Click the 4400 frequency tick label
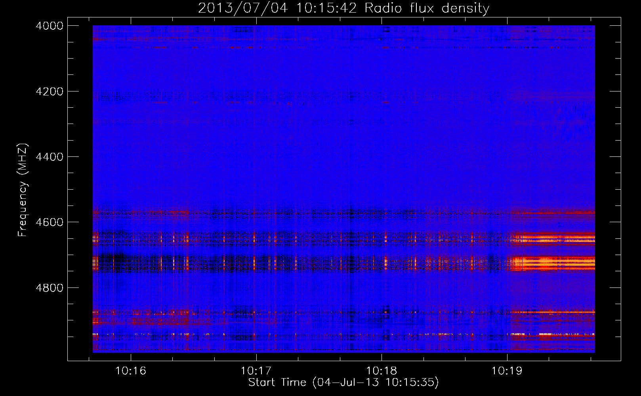 coord(50,157)
